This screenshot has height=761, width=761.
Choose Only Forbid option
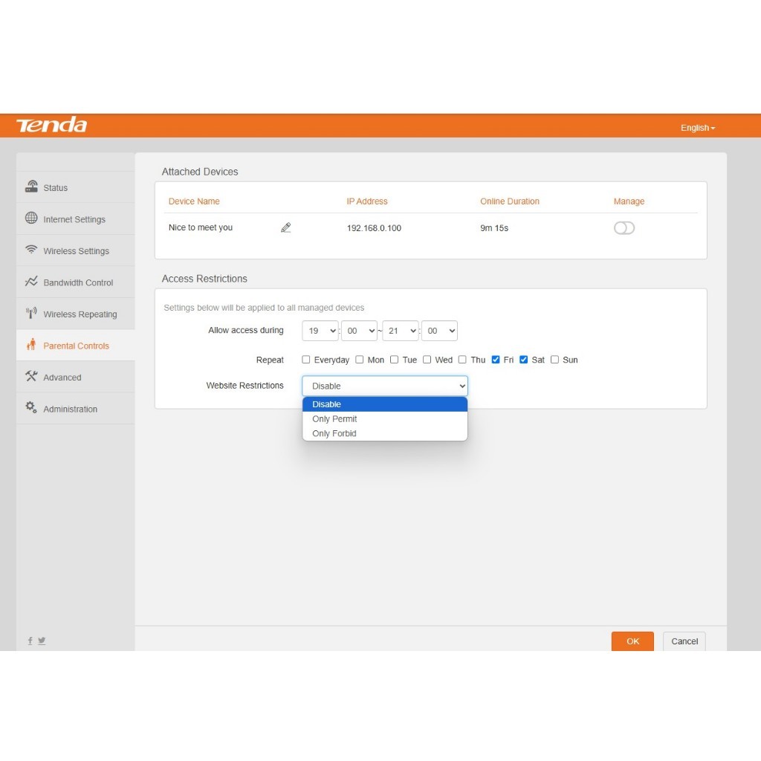334,433
